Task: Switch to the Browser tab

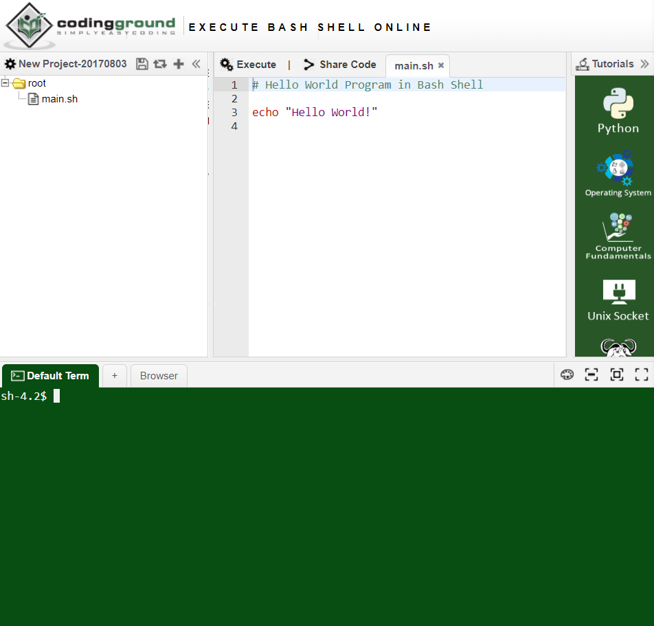Action: pos(159,375)
